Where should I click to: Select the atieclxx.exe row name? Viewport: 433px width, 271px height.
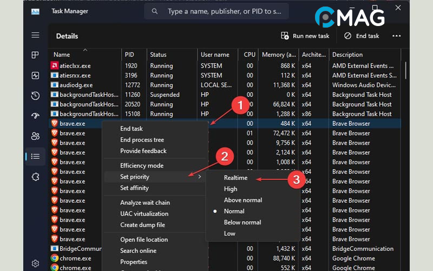[x=75, y=66]
